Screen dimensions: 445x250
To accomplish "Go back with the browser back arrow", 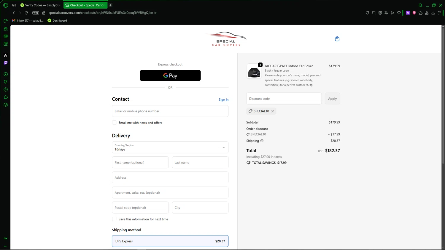I will (x=14, y=13).
